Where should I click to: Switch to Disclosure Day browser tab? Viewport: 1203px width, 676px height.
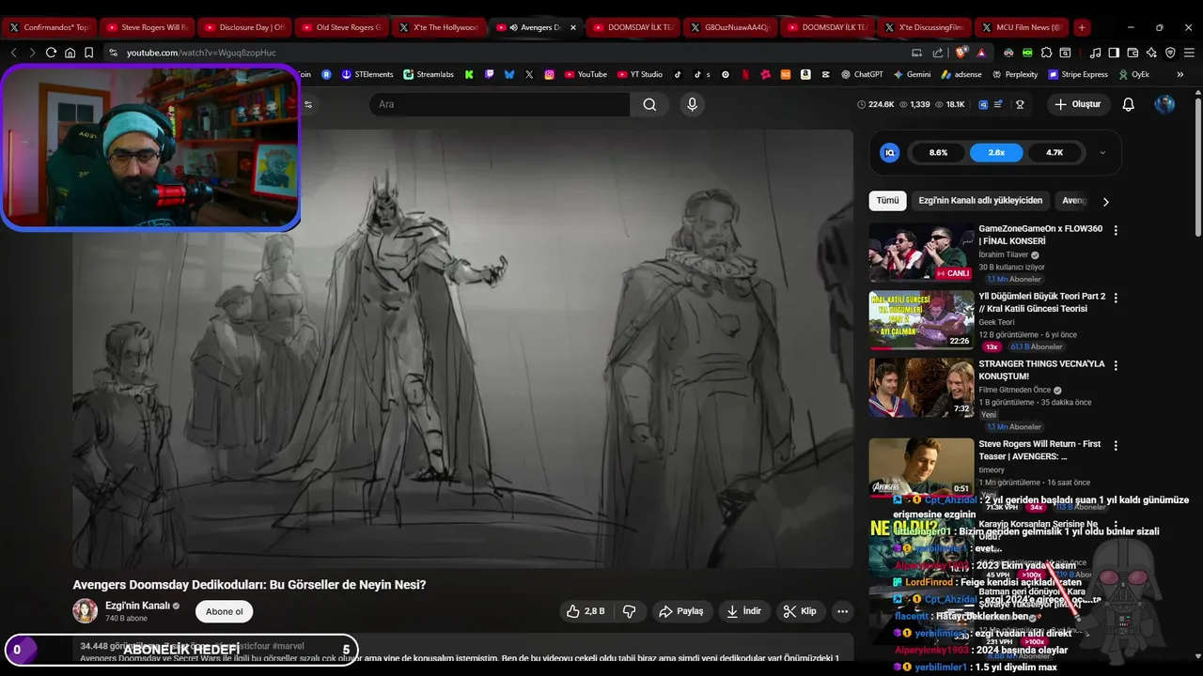pos(244,27)
